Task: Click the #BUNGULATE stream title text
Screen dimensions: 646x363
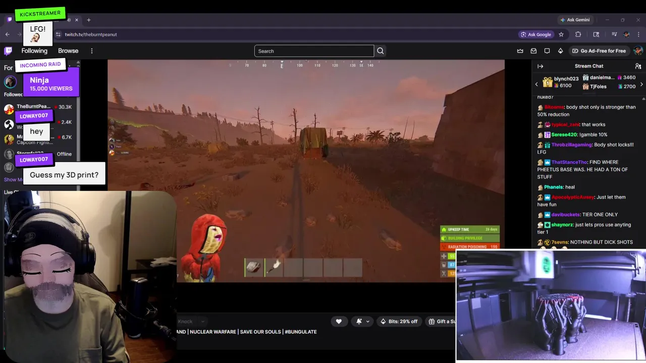Action: point(301,332)
